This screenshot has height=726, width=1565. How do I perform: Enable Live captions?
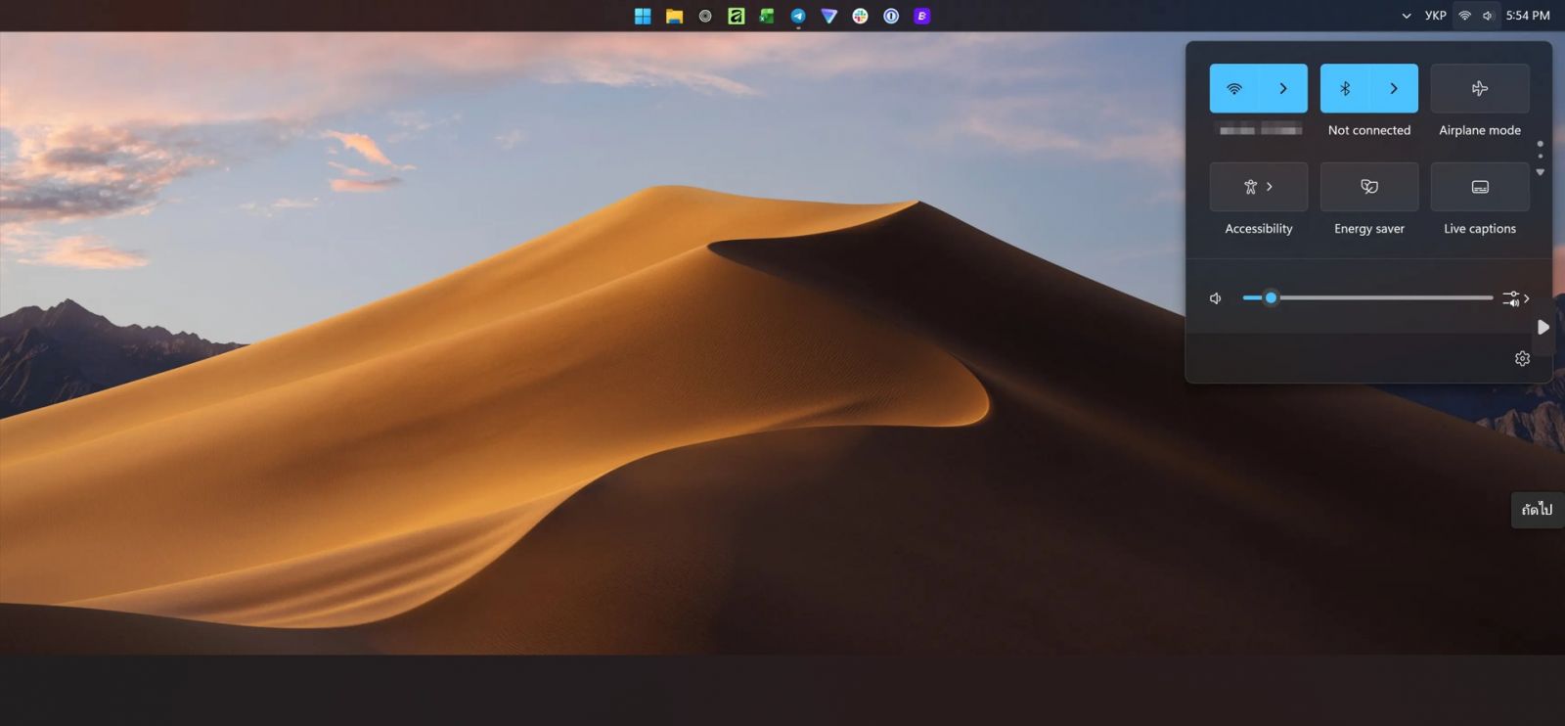tap(1480, 187)
